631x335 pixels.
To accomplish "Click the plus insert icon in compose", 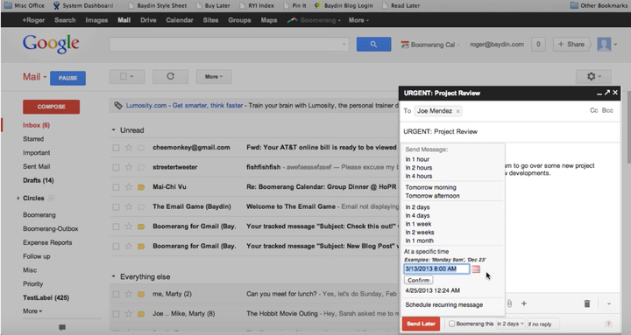I will (x=524, y=304).
